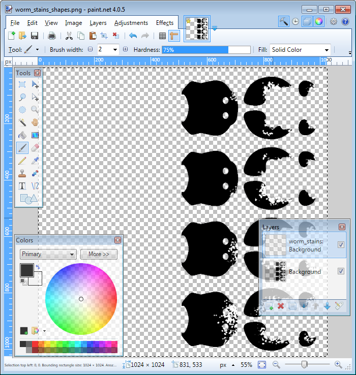
Task: Click the More >> button in Colors
Action: pos(99,254)
